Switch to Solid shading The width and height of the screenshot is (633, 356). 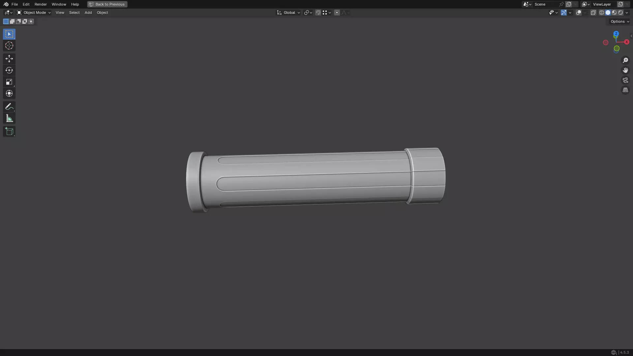pos(608,13)
